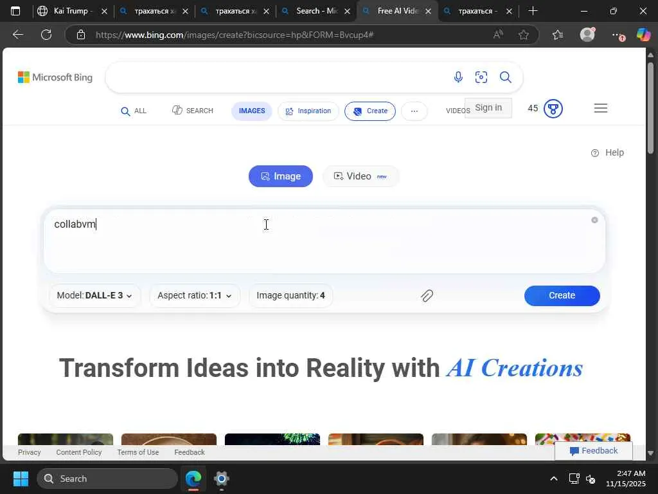This screenshot has width=658, height=494.
Task: Start voice search with microphone icon
Action: [458, 77]
